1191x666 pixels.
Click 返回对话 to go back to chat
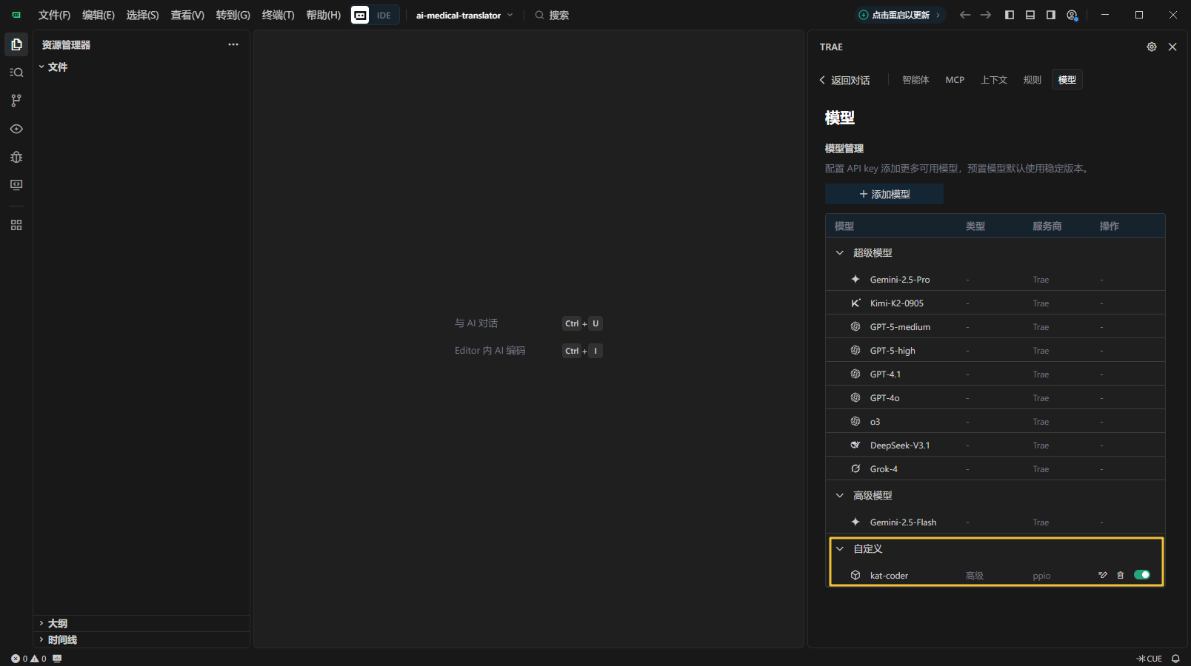pyautogui.click(x=844, y=80)
